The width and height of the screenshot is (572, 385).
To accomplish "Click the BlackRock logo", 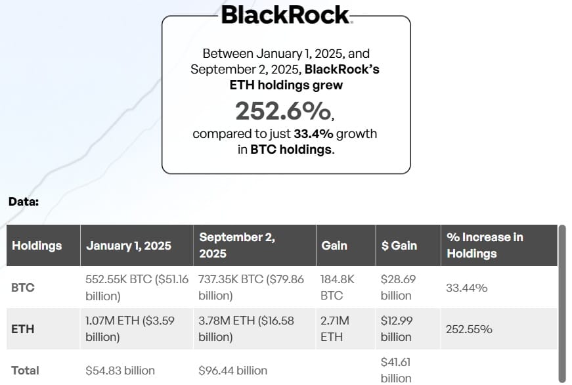I will tap(286, 14).
